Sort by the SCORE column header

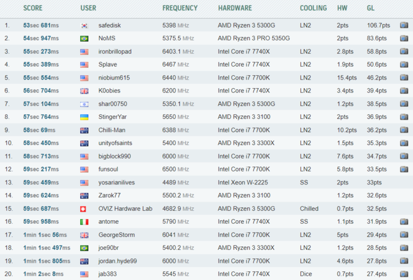pos(33,8)
